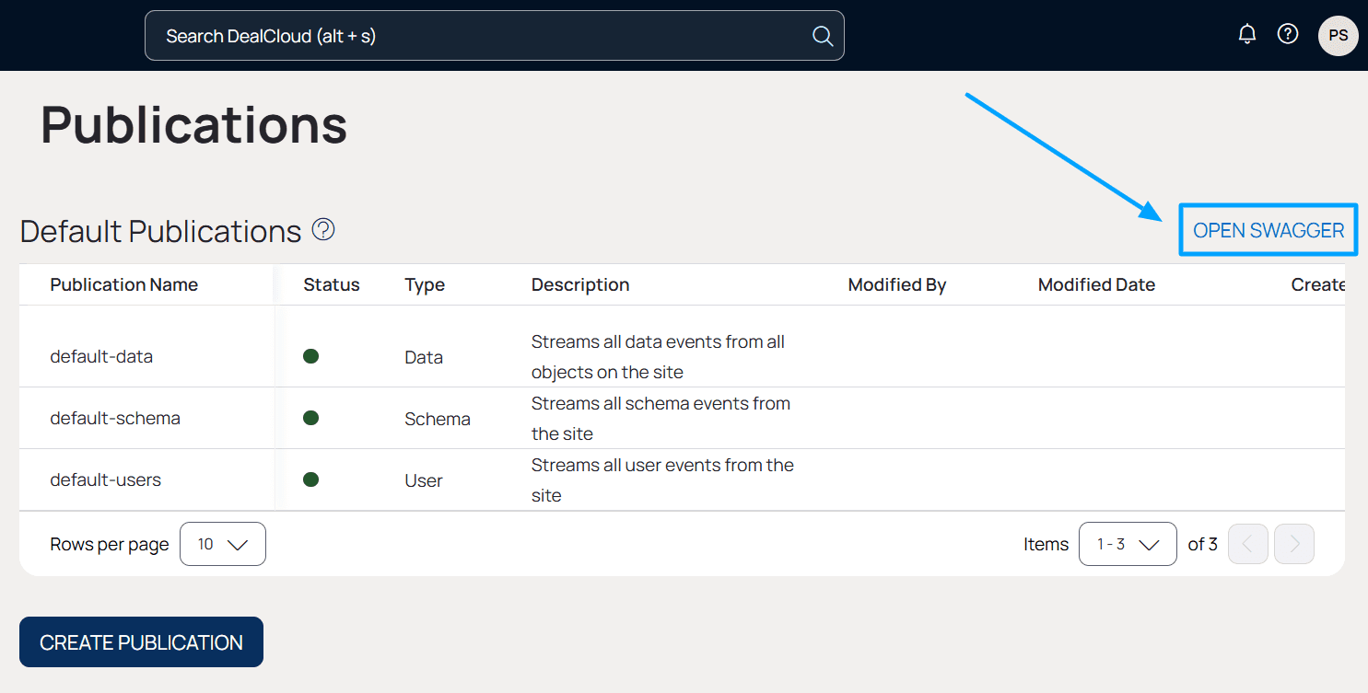
Task: Open the Rows per page dropdown
Action: point(222,544)
